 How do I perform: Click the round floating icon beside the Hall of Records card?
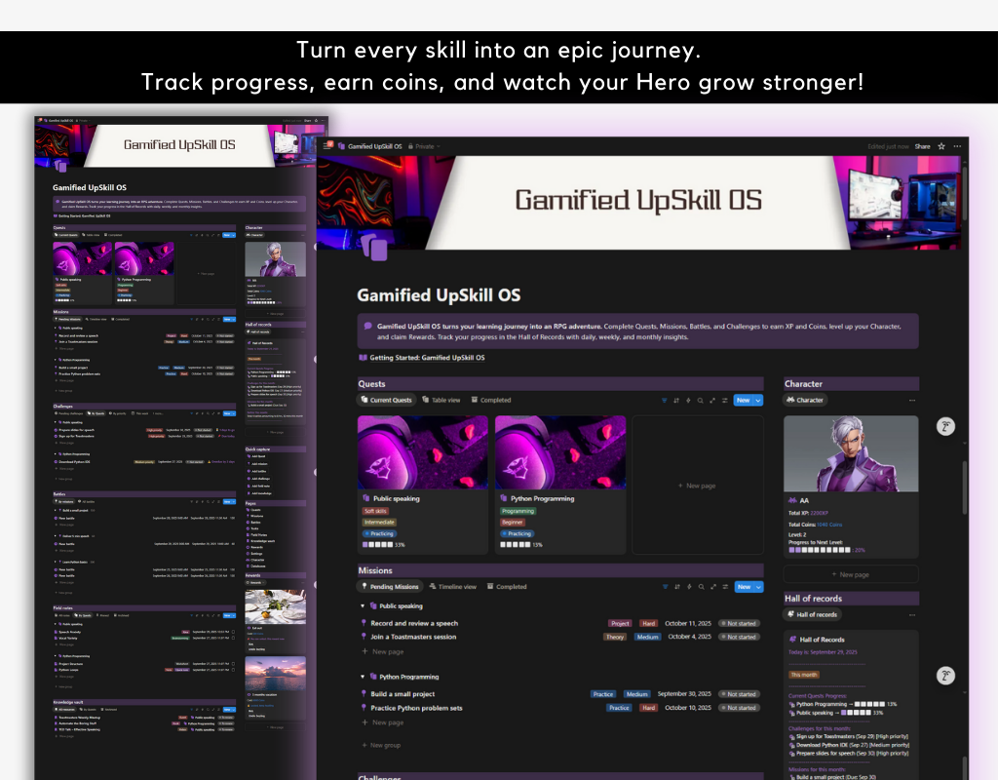click(x=945, y=676)
